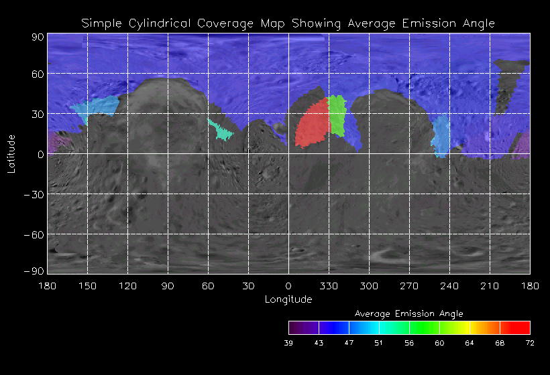
Task: Click the Longitude axis label below the map
Action: [288, 299]
